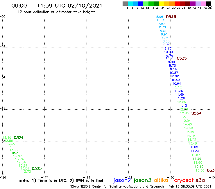This screenshot has width=215, height=189.
Task: Click the yellow swatch in the color scale
Action: (162, 3)
